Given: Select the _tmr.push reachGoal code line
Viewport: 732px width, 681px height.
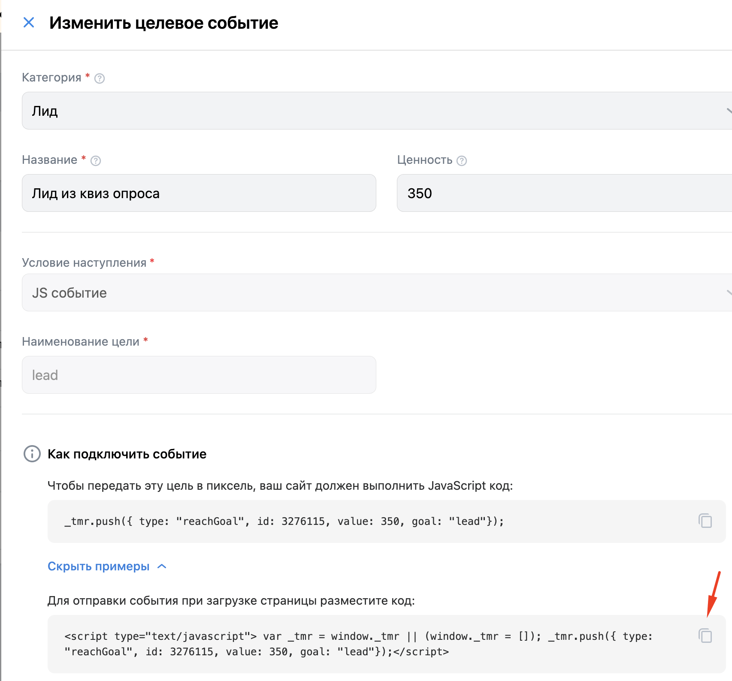Looking at the screenshot, I should [x=284, y=521].
